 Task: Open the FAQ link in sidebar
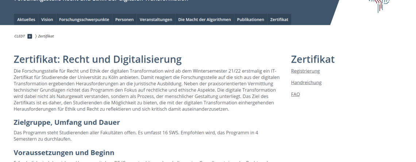coord(295,94)
